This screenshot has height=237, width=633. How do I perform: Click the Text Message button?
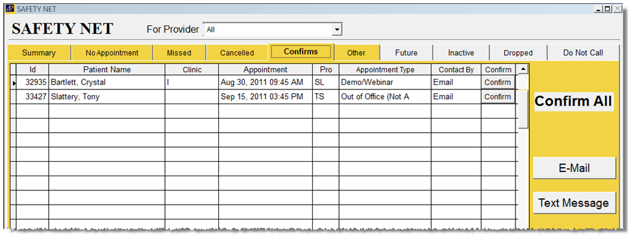[574, 203]
